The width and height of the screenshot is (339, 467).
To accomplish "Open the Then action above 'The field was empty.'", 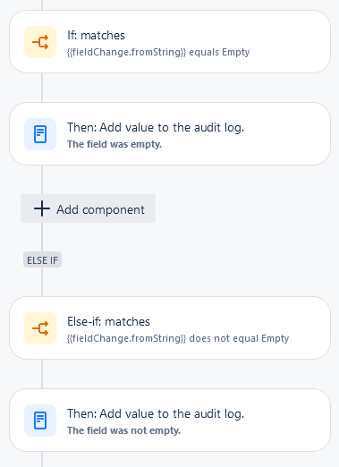I will click(156, 128).
